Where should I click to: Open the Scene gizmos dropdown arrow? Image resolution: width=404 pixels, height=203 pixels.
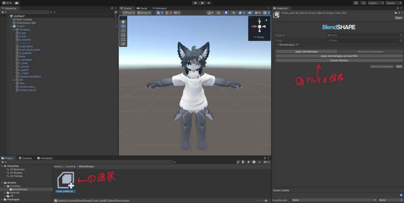(269, 13)
